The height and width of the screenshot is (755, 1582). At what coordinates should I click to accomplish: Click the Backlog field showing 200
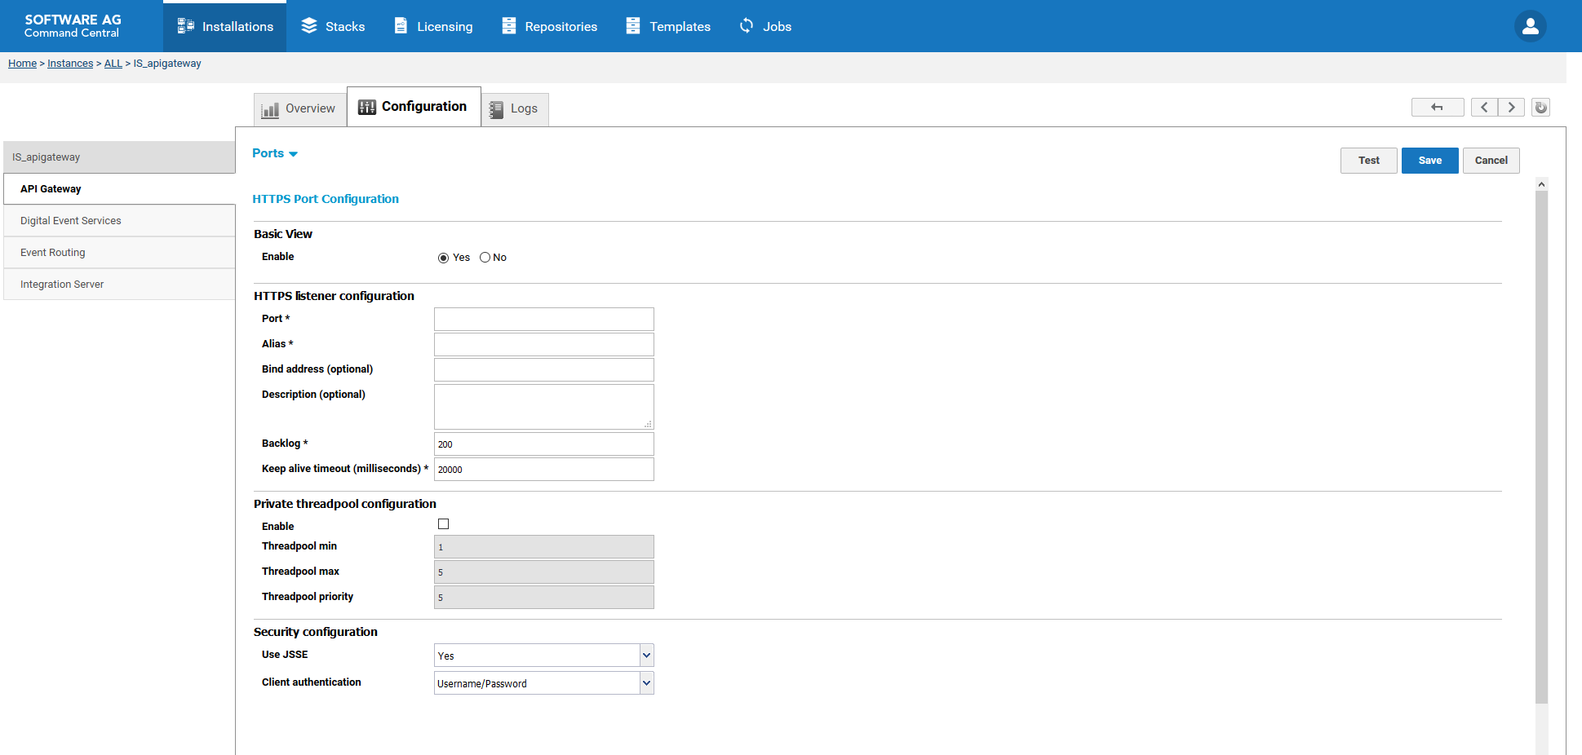point(544,444)
